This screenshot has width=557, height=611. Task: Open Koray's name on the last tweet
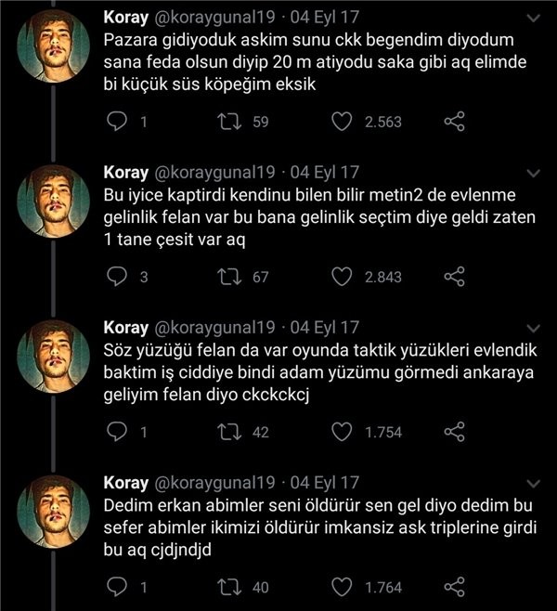126,483
